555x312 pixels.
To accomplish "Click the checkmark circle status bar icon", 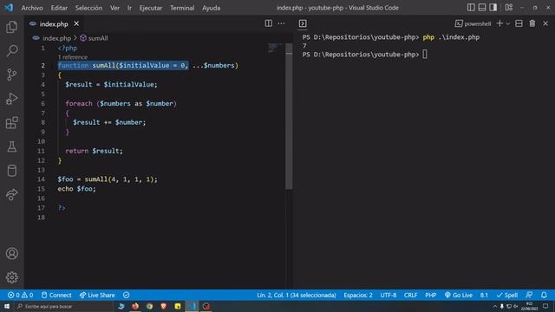I will click(127, 295).
